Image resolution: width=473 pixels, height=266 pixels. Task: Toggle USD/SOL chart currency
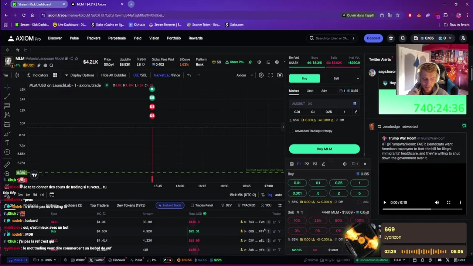(140, 75)
